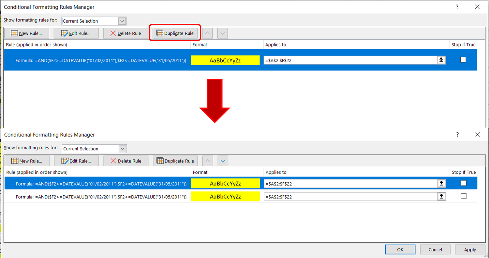Screen dimensions: 489x258
Task: Click inside the Applies-to range field showing $A$2:$F$22
Action: [x=326, y=60]
